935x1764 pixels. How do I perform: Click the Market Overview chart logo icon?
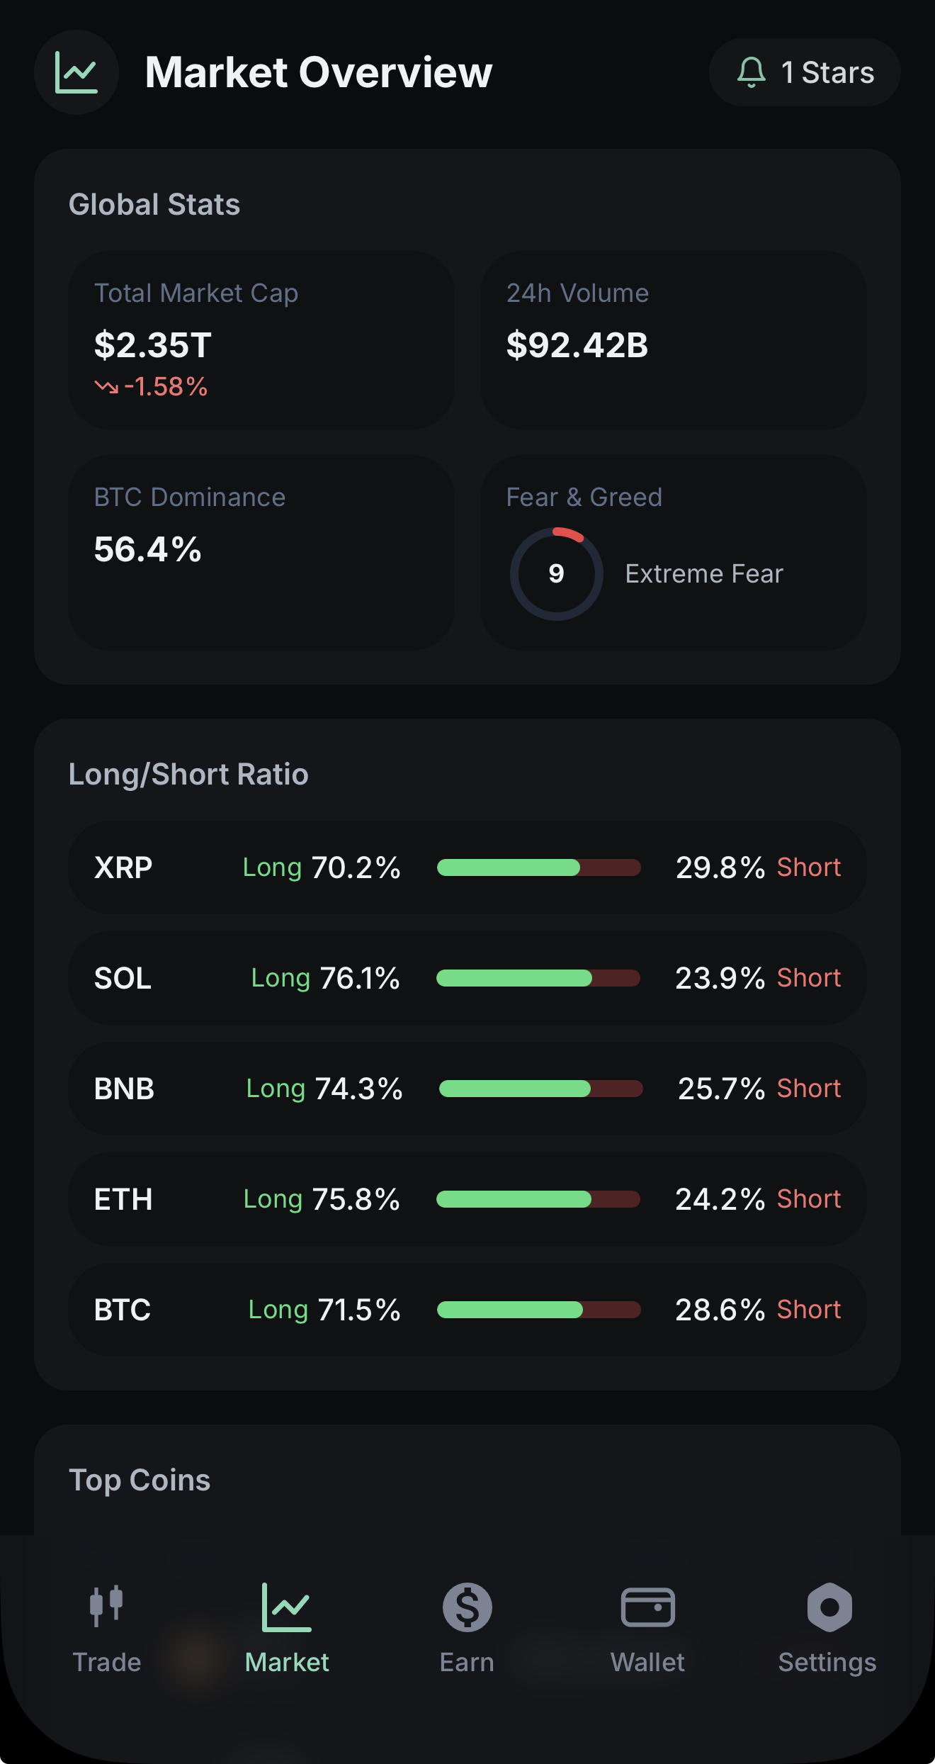76,72
